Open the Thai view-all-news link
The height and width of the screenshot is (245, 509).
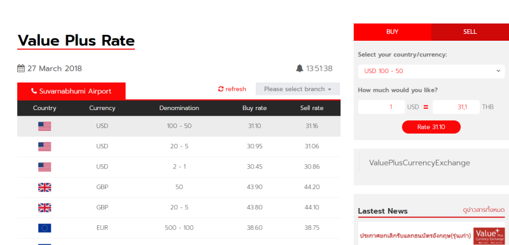tap(484, 210)
